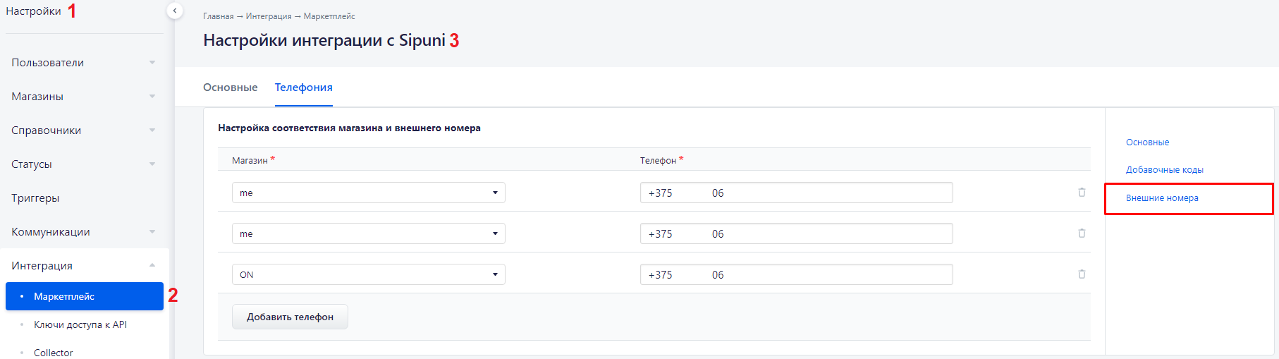1279x359 pixels.
Task: Open the Collector sidebar item
Action: [54, 353]
